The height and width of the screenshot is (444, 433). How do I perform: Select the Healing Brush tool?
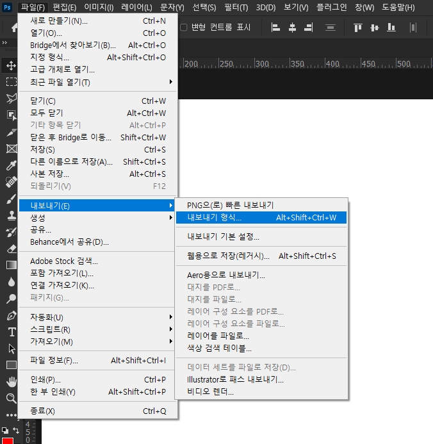11,182
